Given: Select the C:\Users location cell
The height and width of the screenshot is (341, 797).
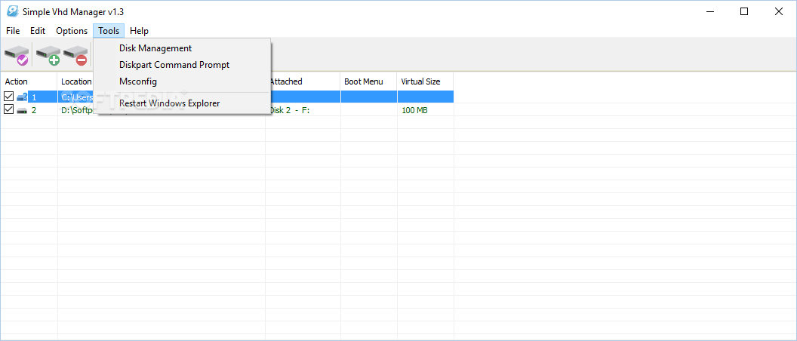Looking at the screenshot, I should coord(77,97).
